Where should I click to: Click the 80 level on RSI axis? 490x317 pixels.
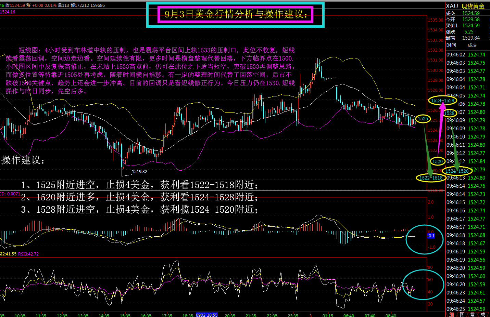click(430, 267)
